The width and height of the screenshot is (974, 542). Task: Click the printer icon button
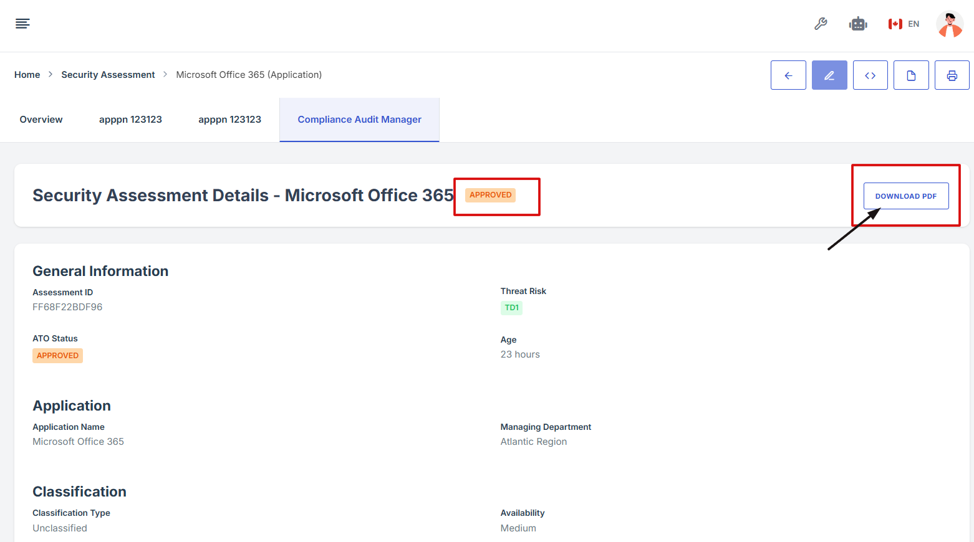point(952,75)
